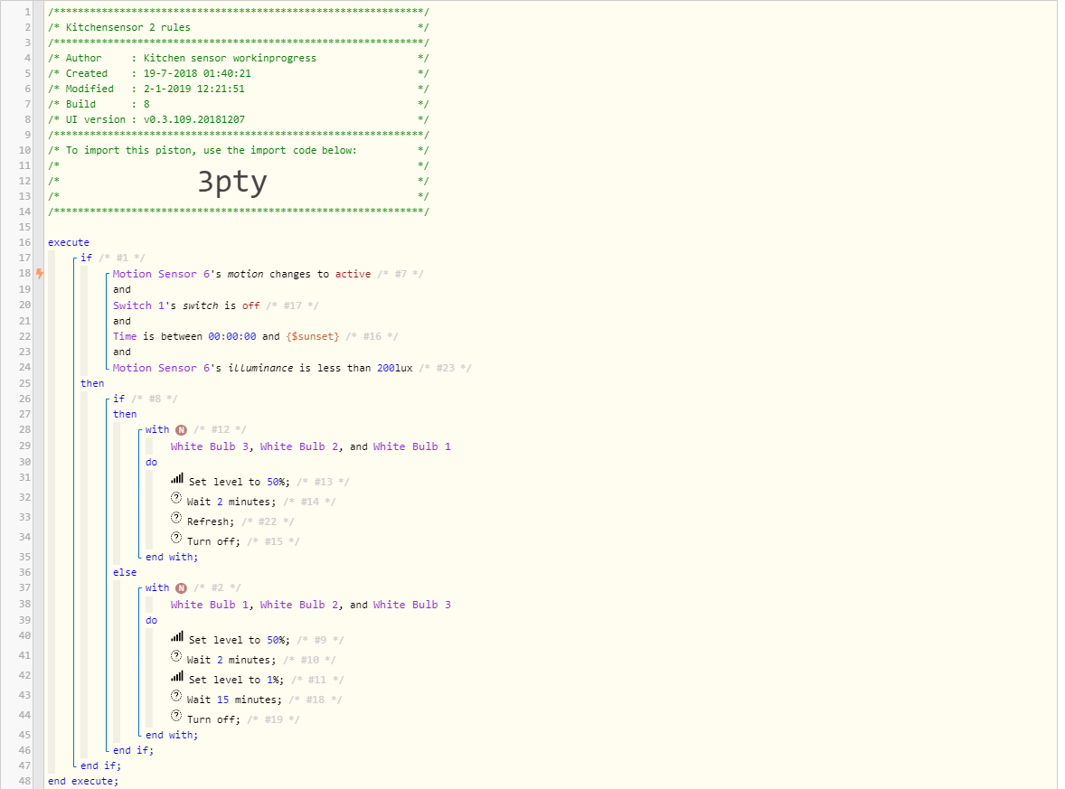Click the 'do' keyword on line 39

152,621
